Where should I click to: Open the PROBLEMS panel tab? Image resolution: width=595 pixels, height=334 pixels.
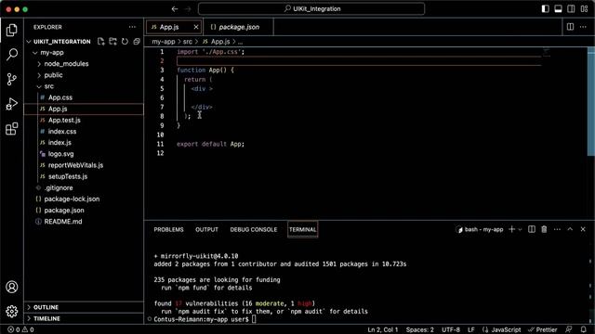coord(168,229)
